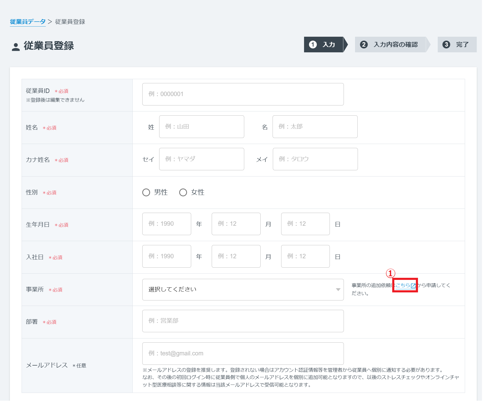The width and height of the screenshot is (483, 402).
Task: Click the 従業員ID input field
Action: 243,94
